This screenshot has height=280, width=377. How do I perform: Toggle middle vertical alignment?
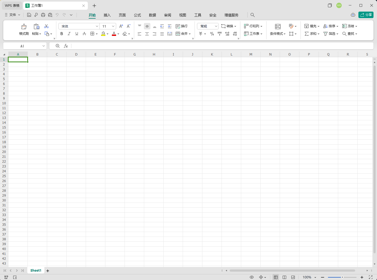point(147,26)
